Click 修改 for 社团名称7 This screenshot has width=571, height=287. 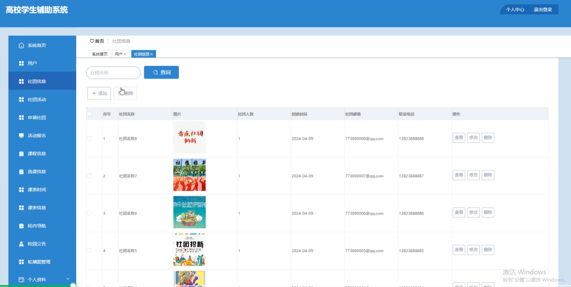coord(473,175)
